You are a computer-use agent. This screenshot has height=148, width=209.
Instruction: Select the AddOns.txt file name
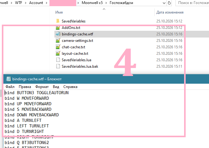(71, 28)
